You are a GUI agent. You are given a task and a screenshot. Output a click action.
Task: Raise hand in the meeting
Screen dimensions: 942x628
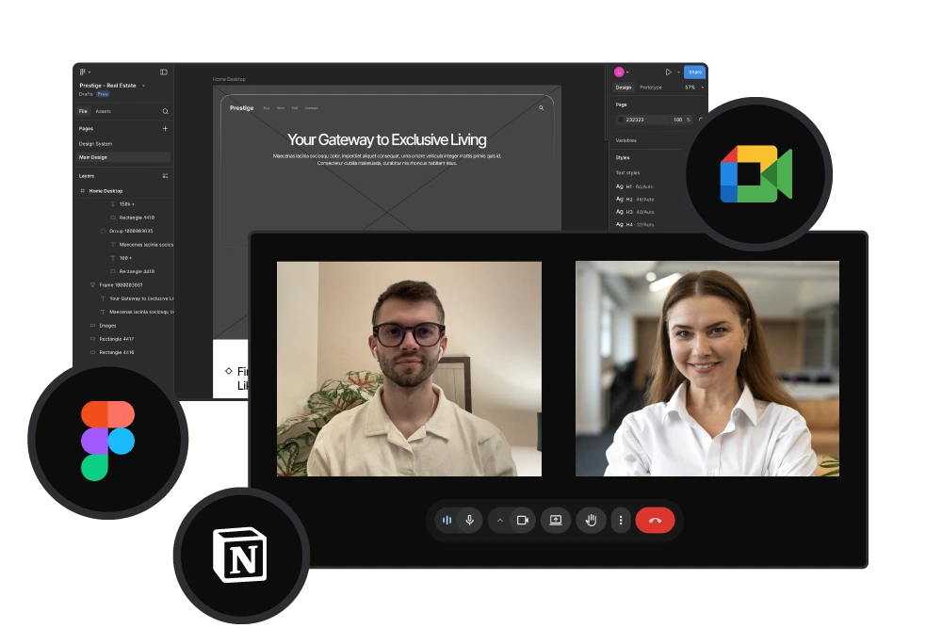[591, 520]
